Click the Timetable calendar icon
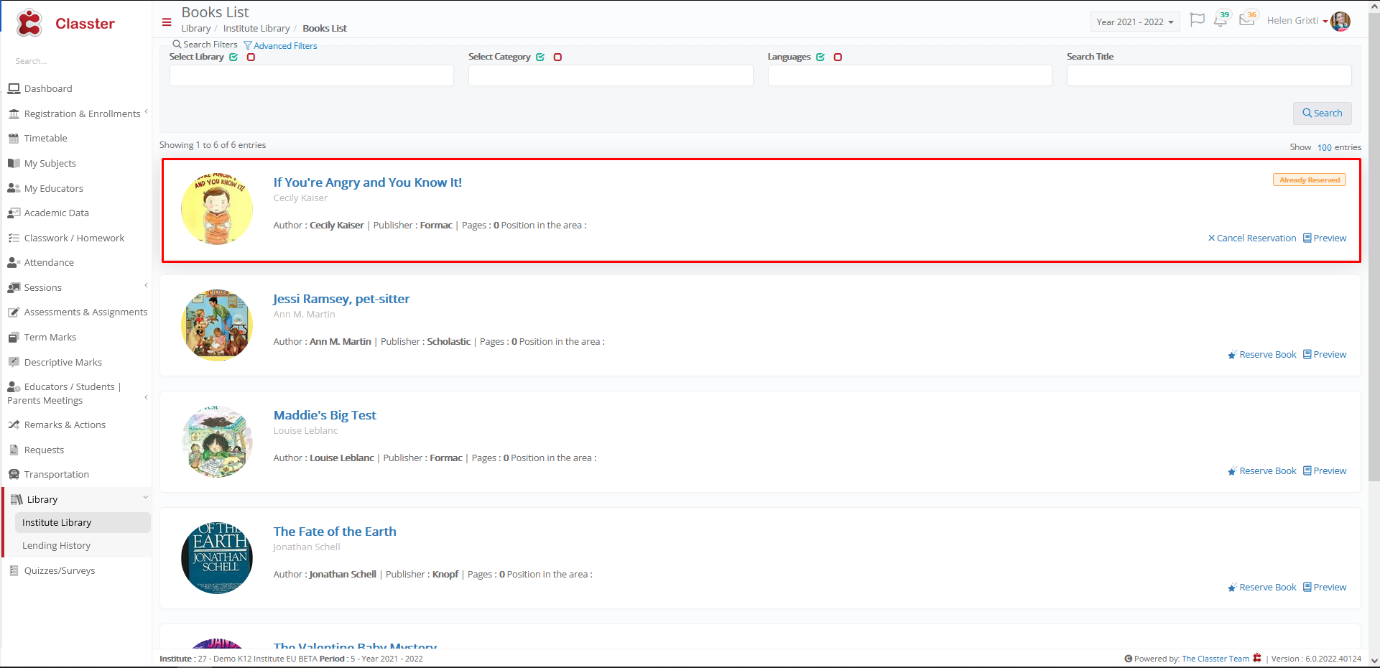 [14, 139]
